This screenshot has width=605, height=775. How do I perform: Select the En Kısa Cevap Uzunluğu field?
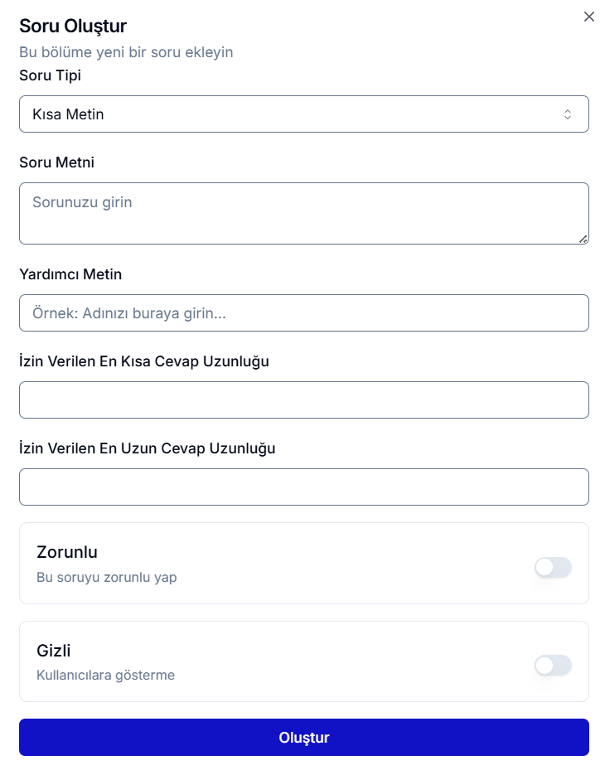303,400
